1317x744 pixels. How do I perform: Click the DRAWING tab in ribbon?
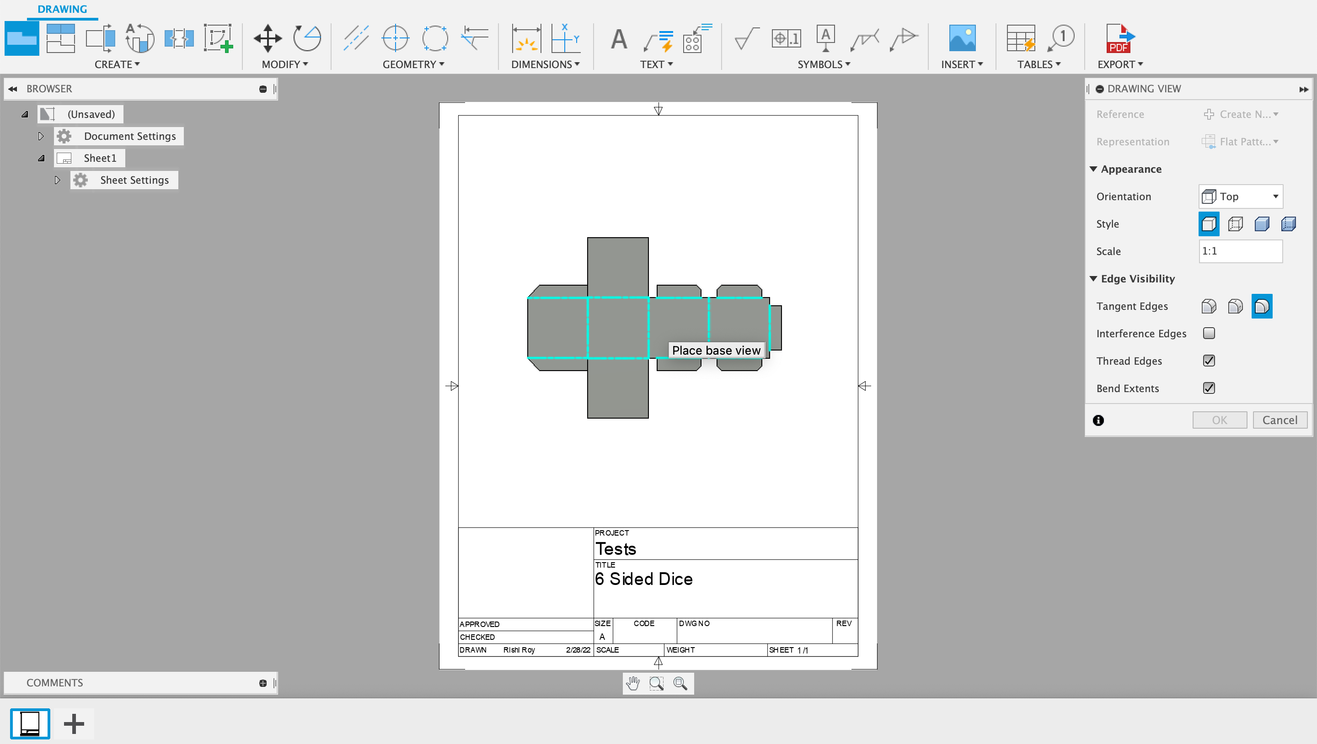60,9
